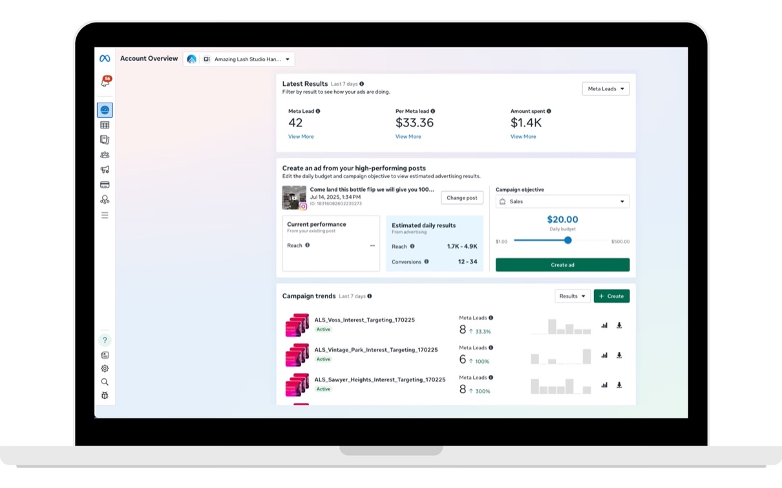Select ALS_Sawyer_Heights_Interest_Targeting_170225 campaign name
Image resolution: width=782 pixels, height=488 pixels.
[380, 380]
